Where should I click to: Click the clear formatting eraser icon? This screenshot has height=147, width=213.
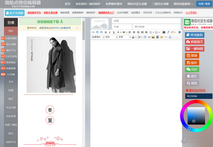[168, 32]
